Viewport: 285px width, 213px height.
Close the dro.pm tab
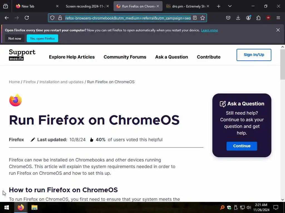208,6
